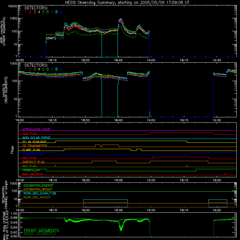Pick olive detector 5 in rear segments legend

point(43,69)
